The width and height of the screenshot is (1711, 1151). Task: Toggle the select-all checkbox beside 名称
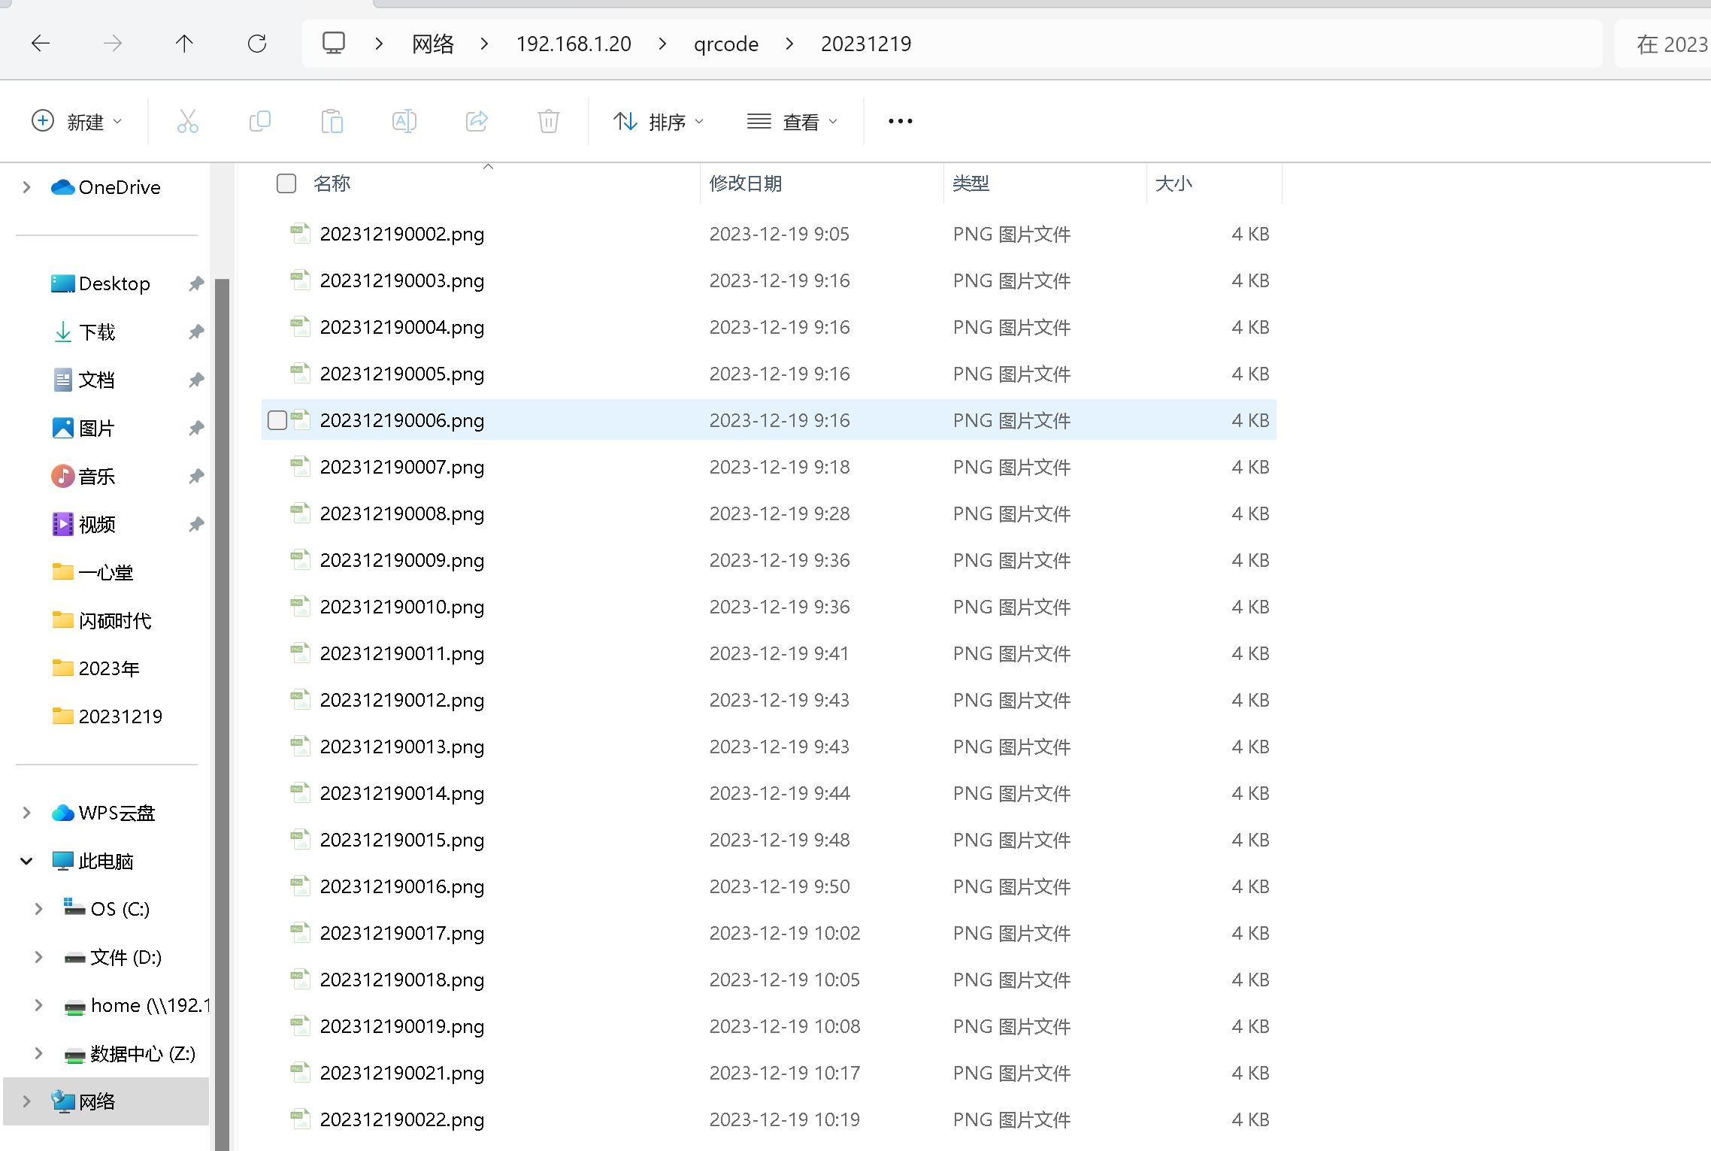(286, 183)
